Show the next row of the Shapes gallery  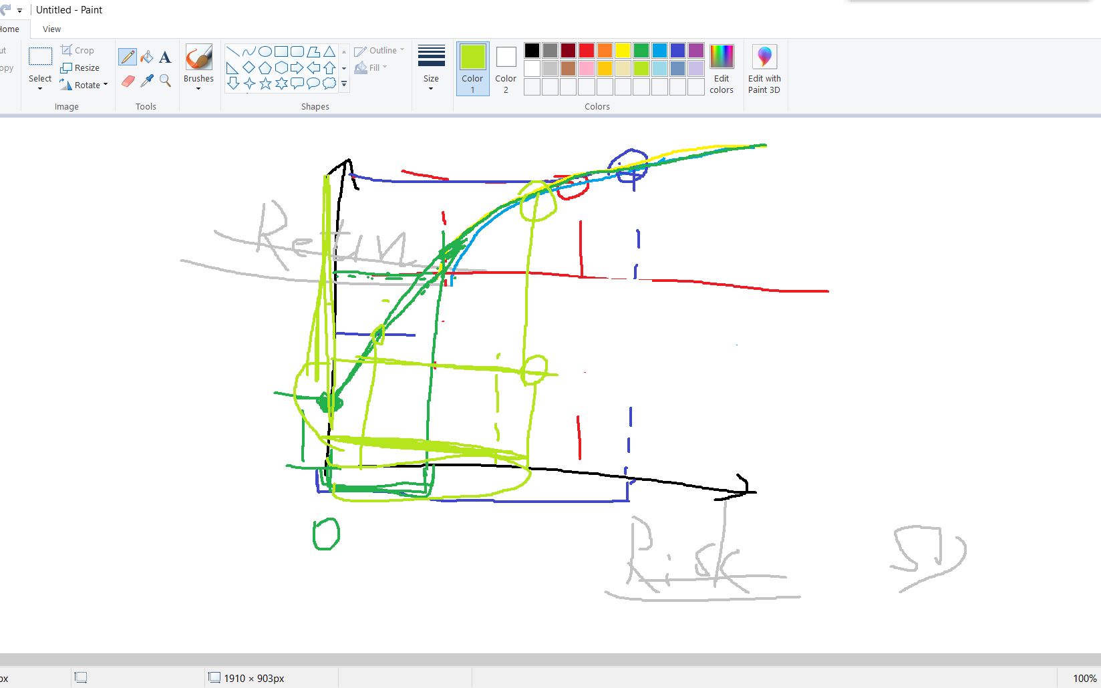344,68
